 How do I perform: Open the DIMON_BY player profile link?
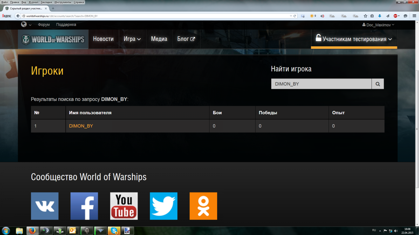(x=81, y=126)
